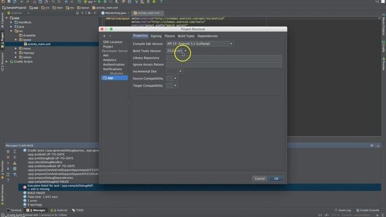Screen dimensions: 386x217
Task: Open the Android project view selector
Action: (18, 13)
